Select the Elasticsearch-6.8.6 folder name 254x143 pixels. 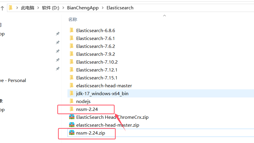[x=95, y=30]
